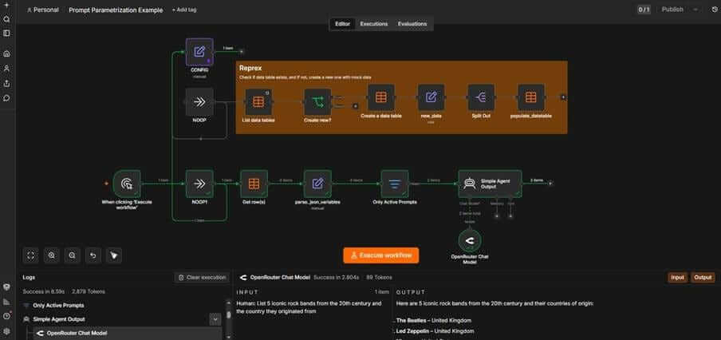This screenshot has height=340, width=721.
Task: Open the OpenRouter Chat Model canvas node
Action: 470,240
